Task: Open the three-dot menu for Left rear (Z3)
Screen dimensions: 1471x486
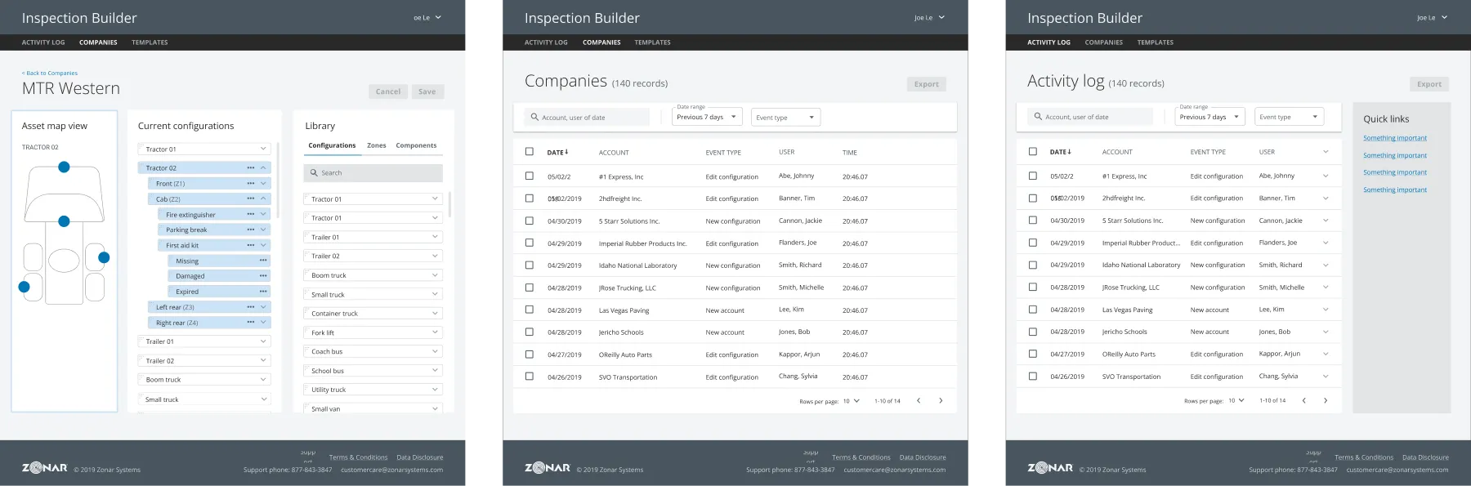Action: point(251,307)
